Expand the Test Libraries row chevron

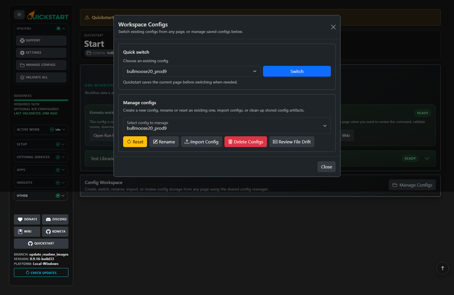pos(427,158)
